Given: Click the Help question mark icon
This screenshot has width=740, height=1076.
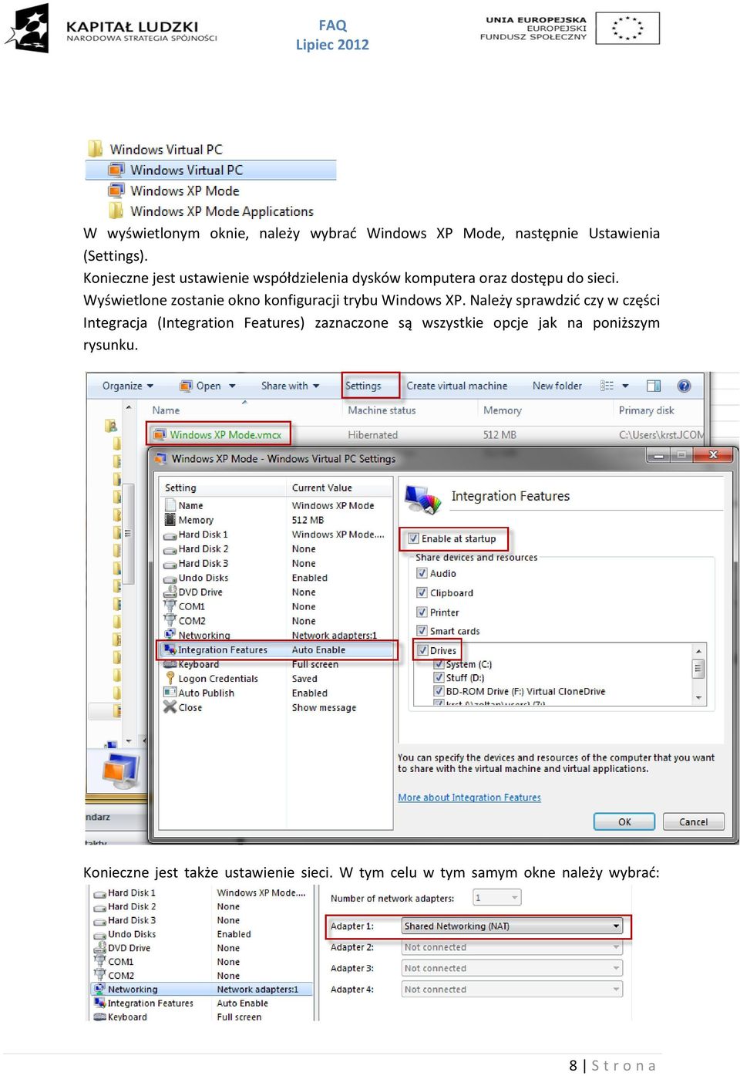Looking at the screenshot, I should (684, 386).
